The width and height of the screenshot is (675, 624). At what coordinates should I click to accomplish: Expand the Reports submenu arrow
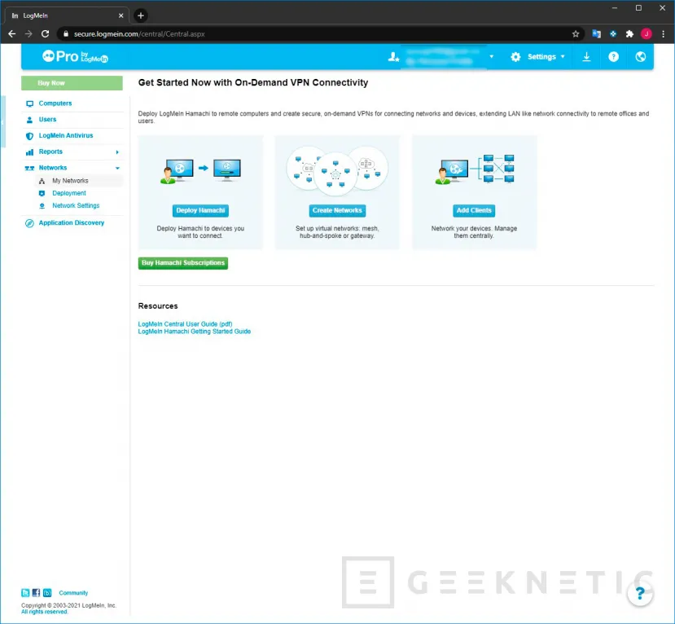[x=117, y=152]
